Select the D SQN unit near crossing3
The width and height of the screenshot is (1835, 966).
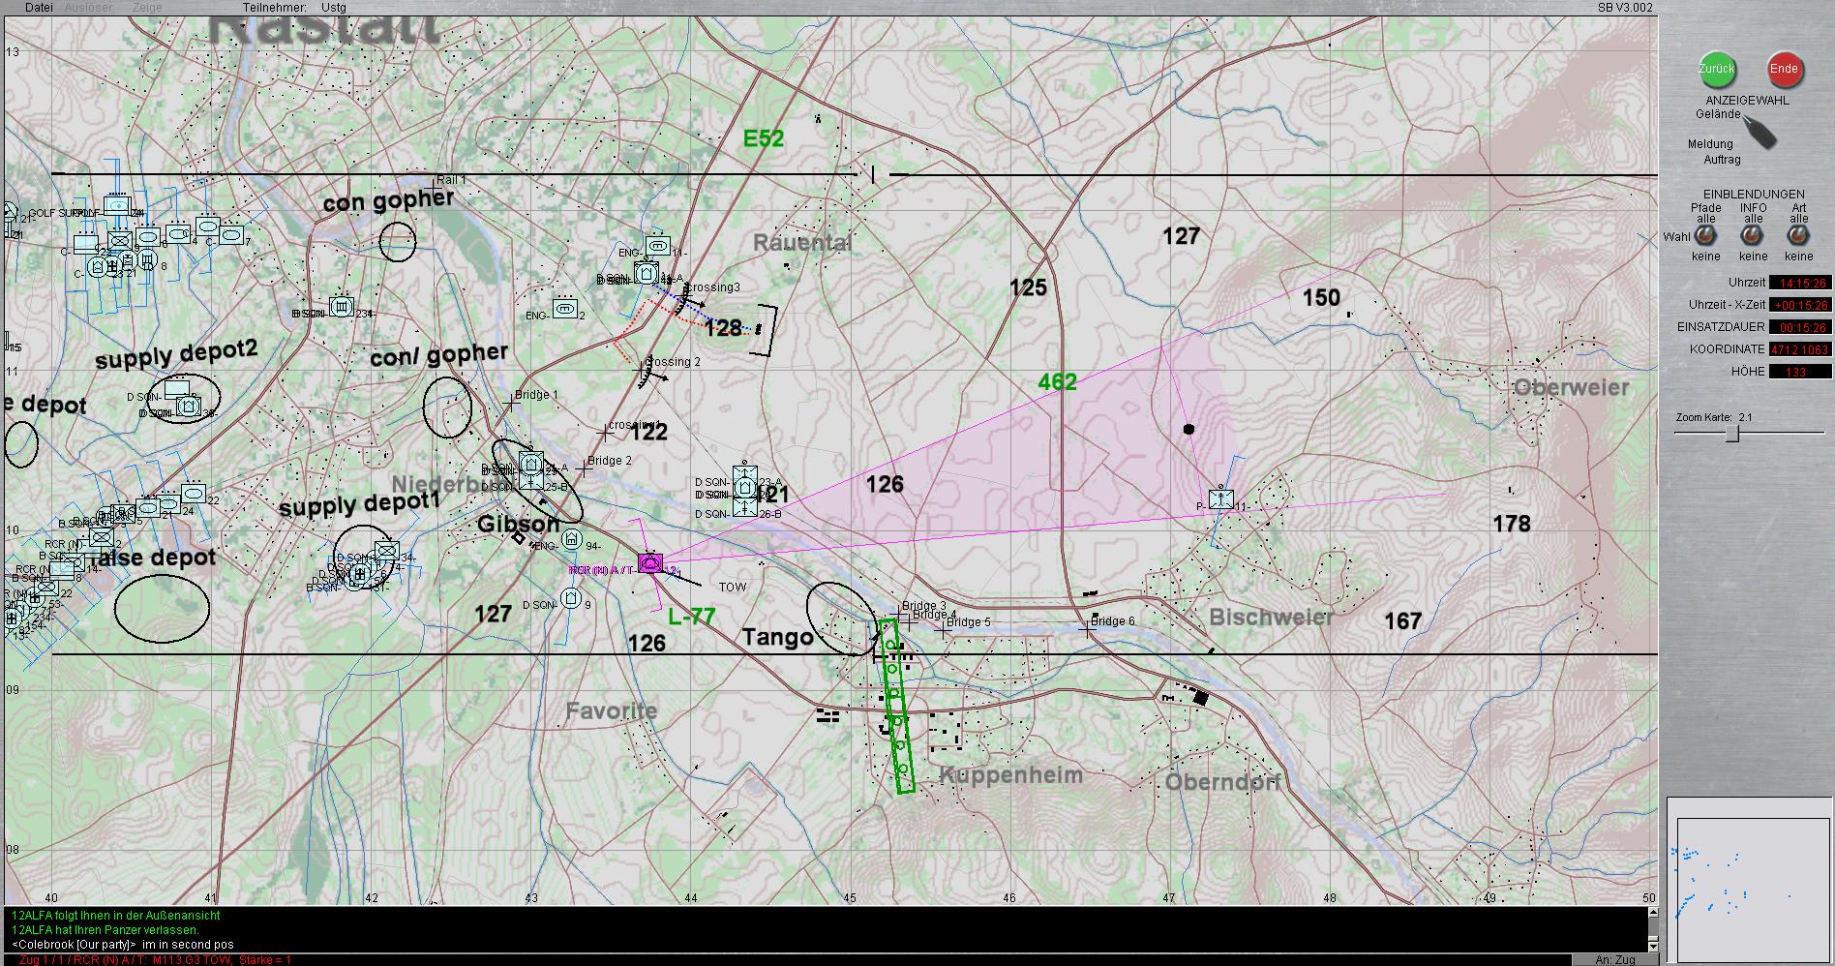(646, 273)
